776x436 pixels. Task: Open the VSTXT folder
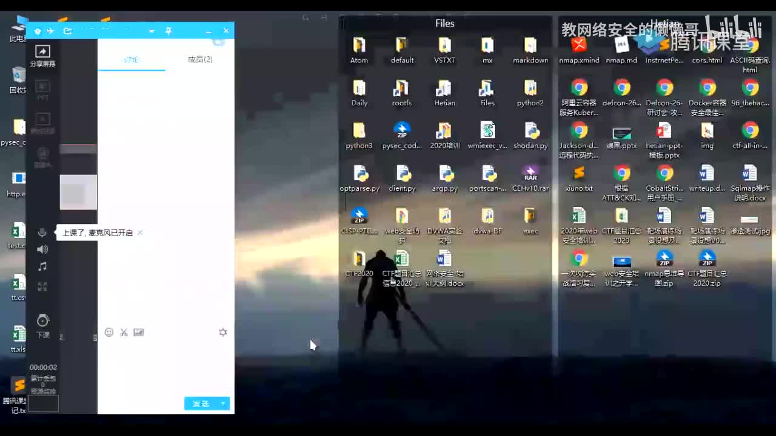click(444, 51)
